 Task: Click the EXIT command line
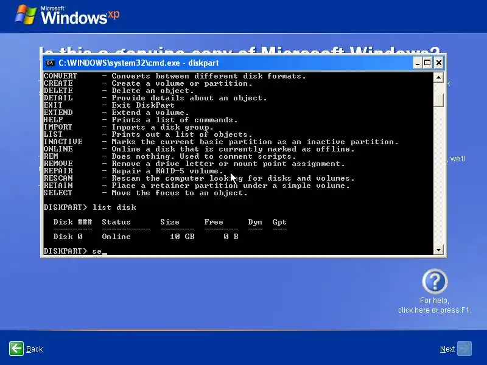click(x=109, y=105)
